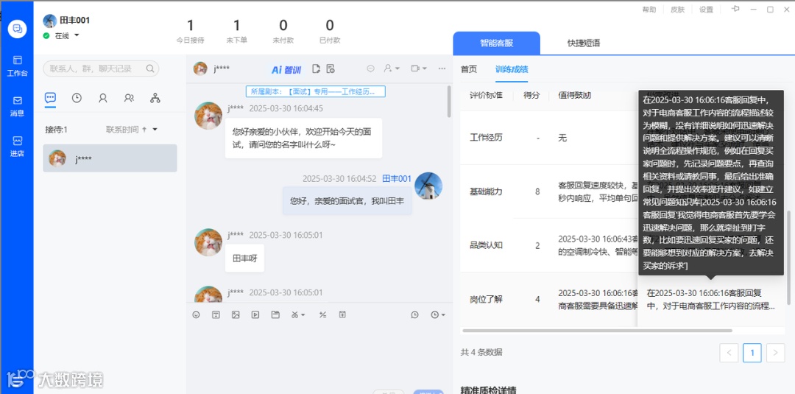
Task: Go to previous page in results pagination
Action: (x=729, y=353)
